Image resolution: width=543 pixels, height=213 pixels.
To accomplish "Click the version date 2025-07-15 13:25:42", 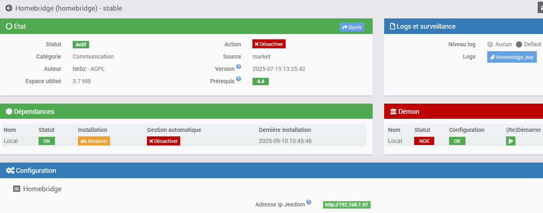I will point(279,69).
